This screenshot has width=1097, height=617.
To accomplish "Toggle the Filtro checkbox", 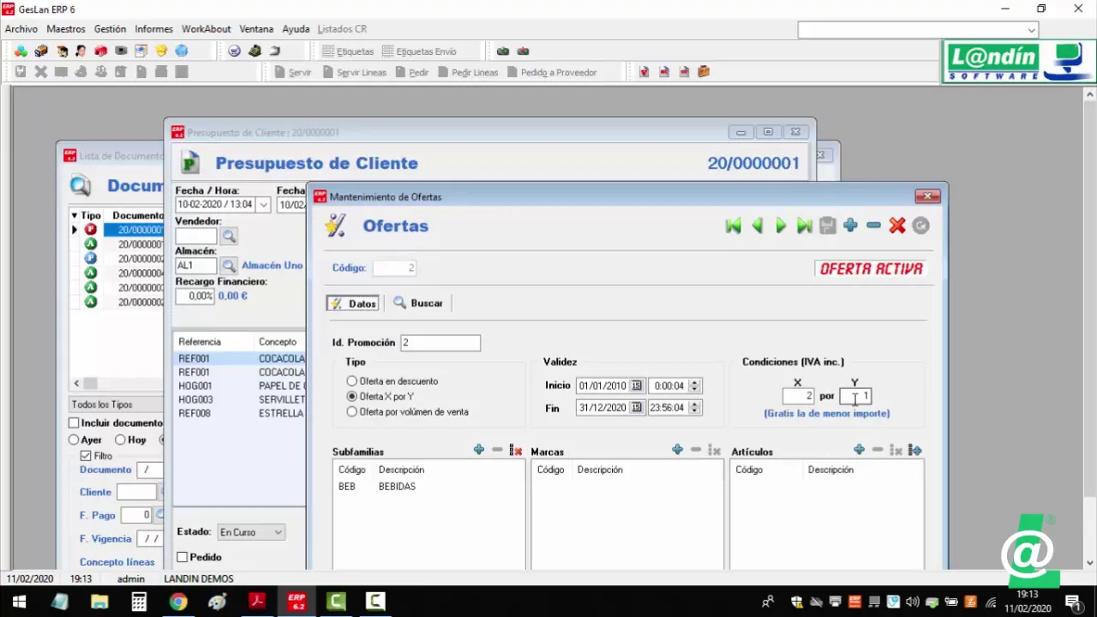I will 86,456.
